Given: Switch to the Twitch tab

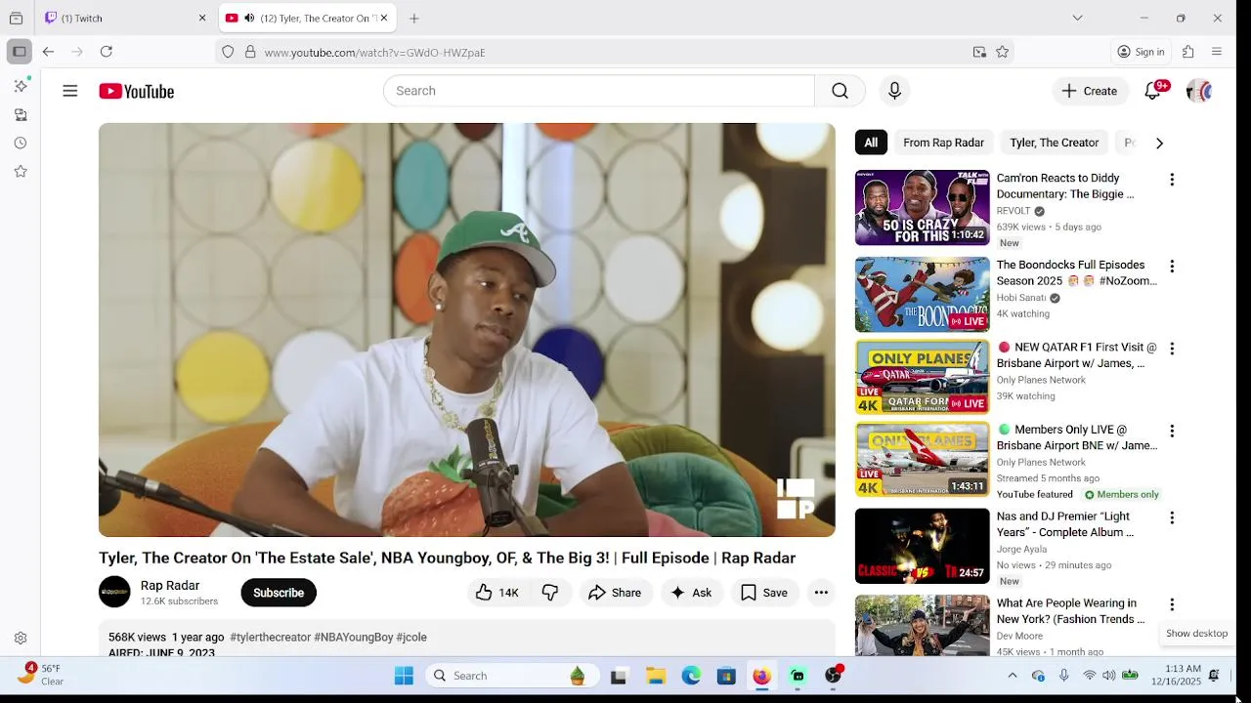Looking at the screenshot, I should 127,18.
